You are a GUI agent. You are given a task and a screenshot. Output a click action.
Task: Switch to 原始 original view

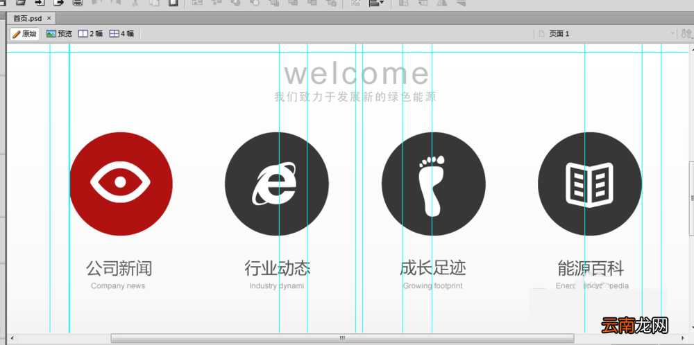(24, 33)
